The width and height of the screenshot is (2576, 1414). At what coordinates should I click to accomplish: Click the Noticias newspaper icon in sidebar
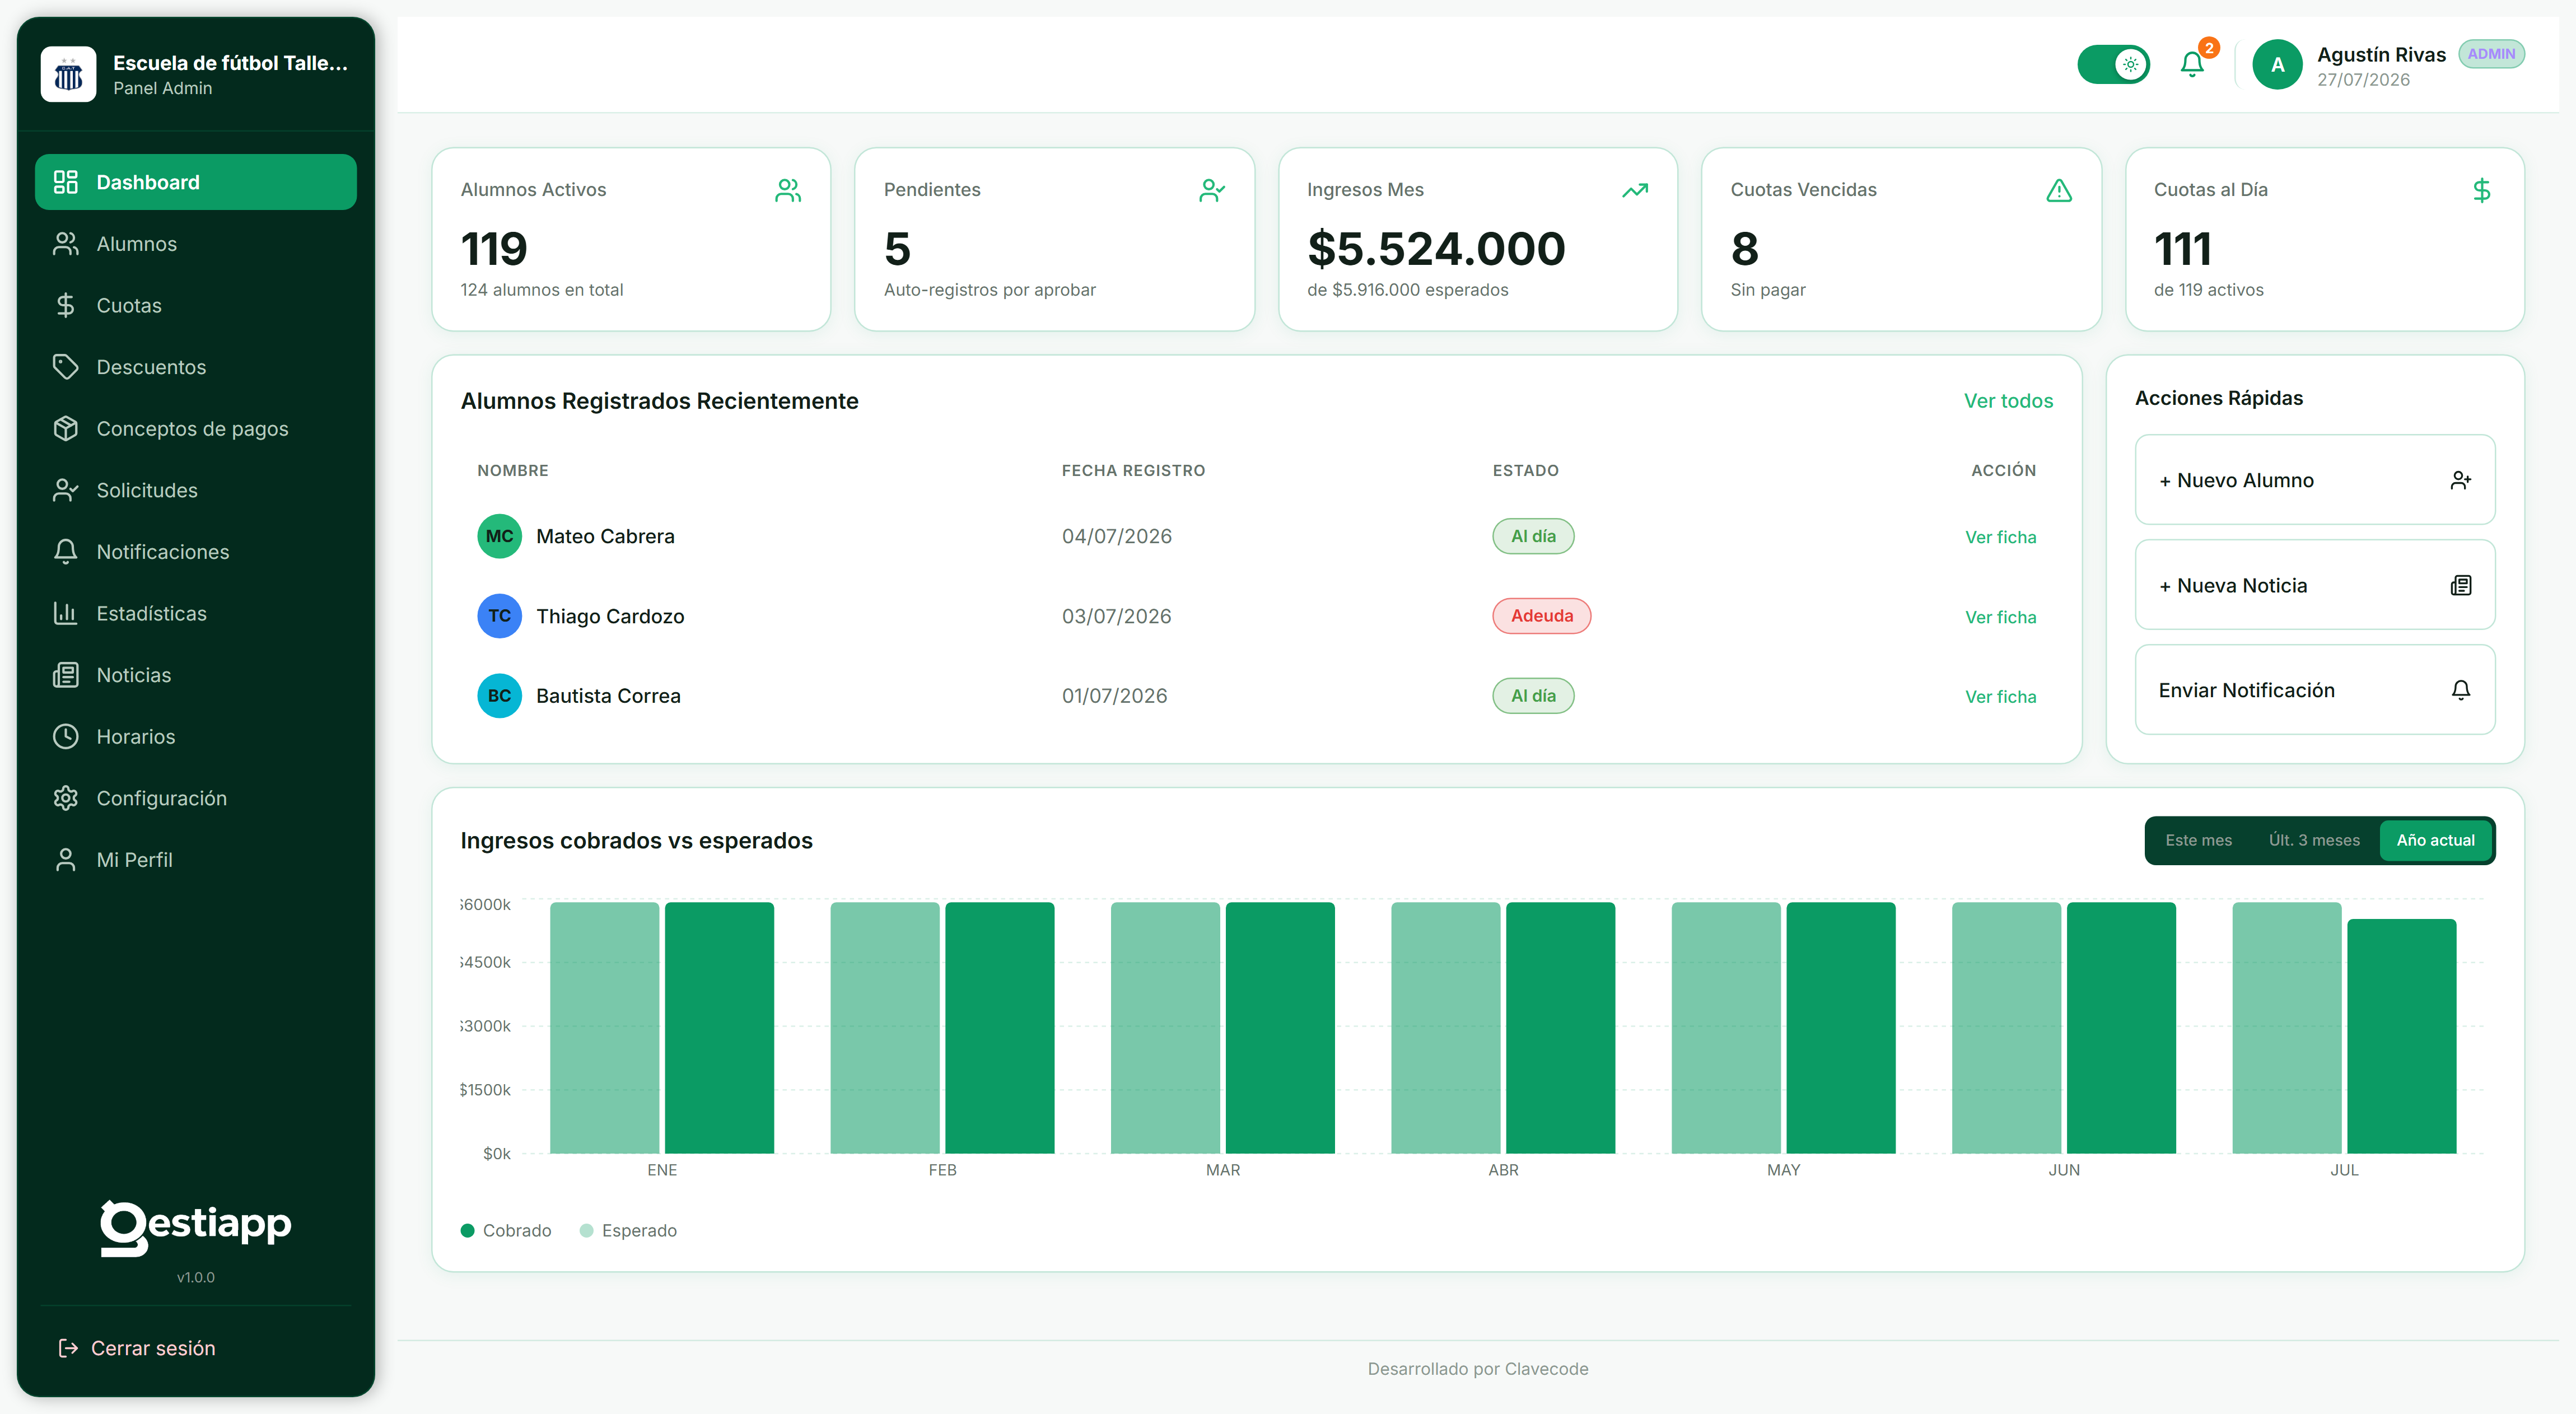pyautogui.click(x=66, y=675)
